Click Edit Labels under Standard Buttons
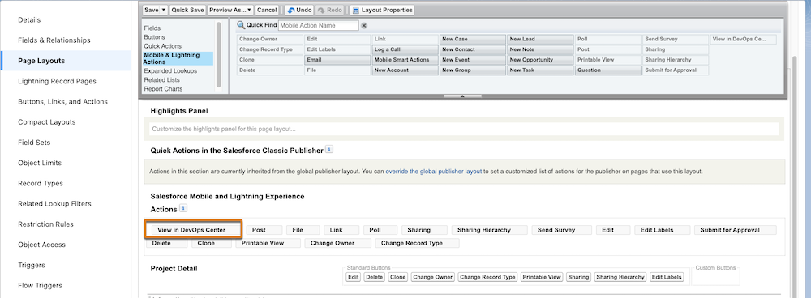Image resolution: width=811 pixels, height=298 pixels. point(667,277)
